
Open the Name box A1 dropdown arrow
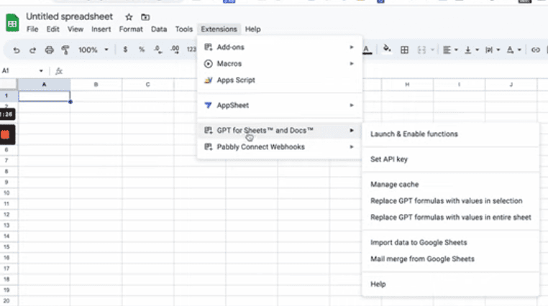(41, 71)
